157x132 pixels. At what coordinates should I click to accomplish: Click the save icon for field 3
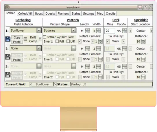pos(8,75)
